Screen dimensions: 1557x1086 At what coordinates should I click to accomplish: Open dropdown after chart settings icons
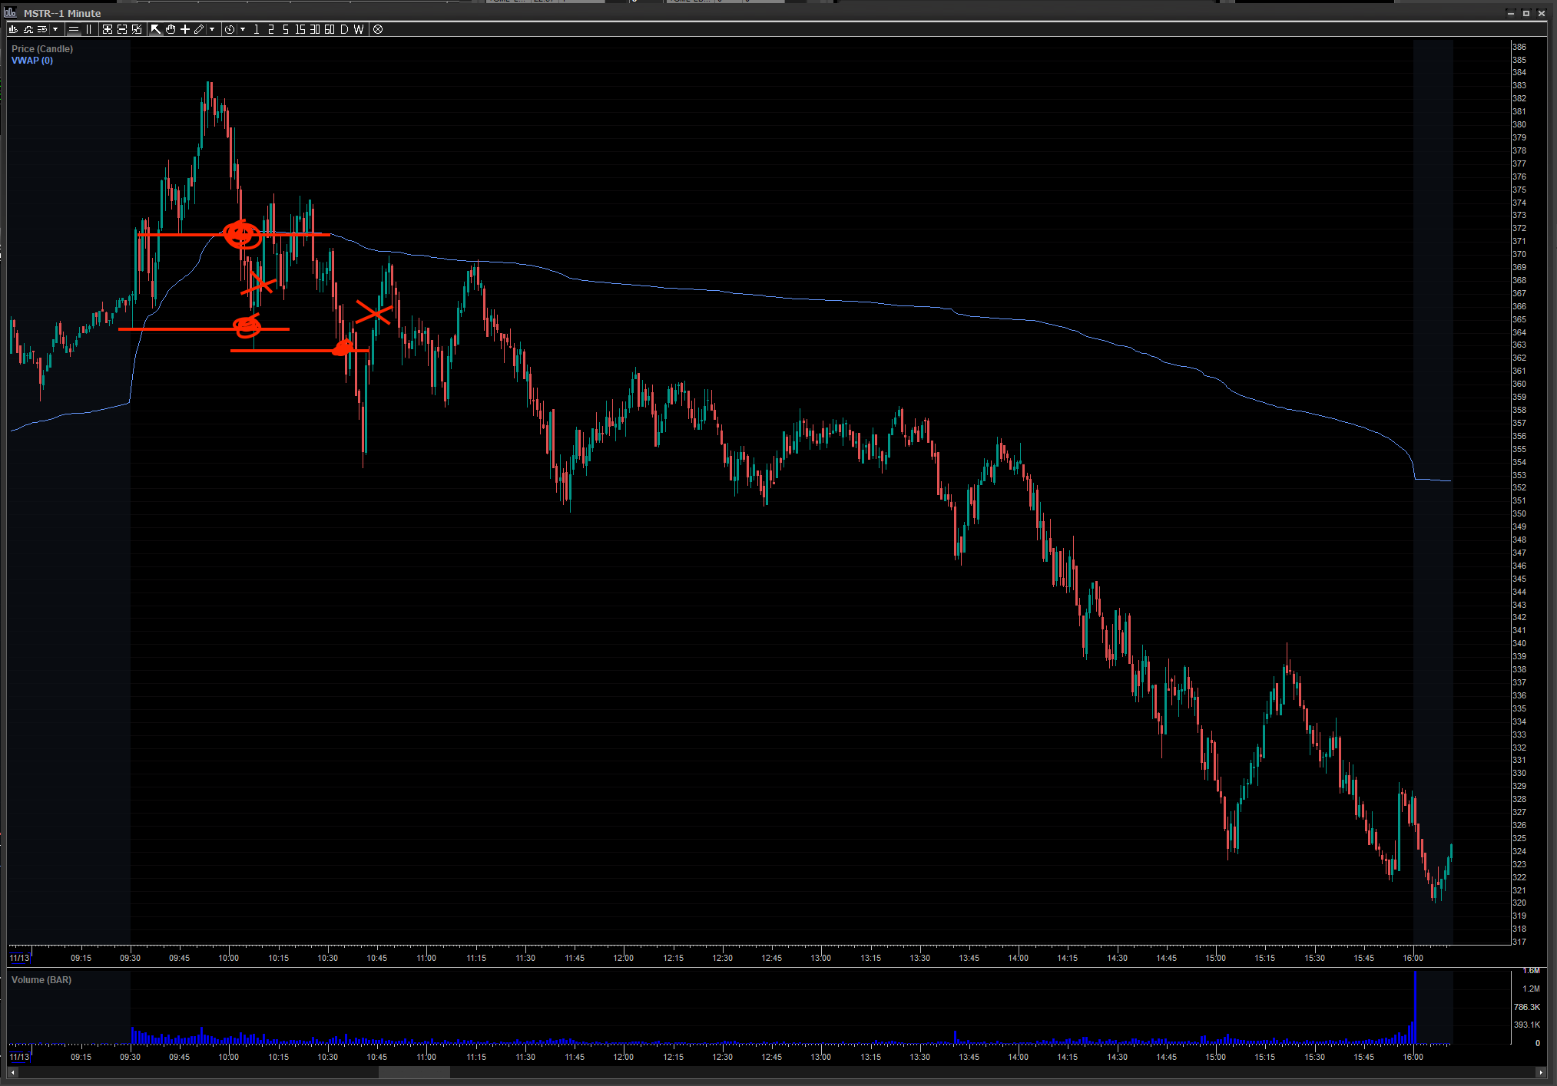pyautogui.click(x=55, y=29)
